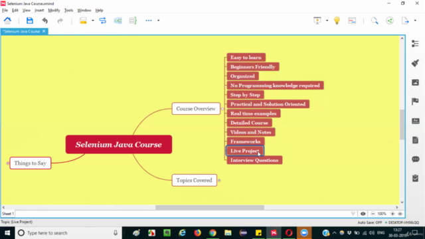425x239 pixels.
Task: Open the Edit menu
Action: (x=15, y=11)
